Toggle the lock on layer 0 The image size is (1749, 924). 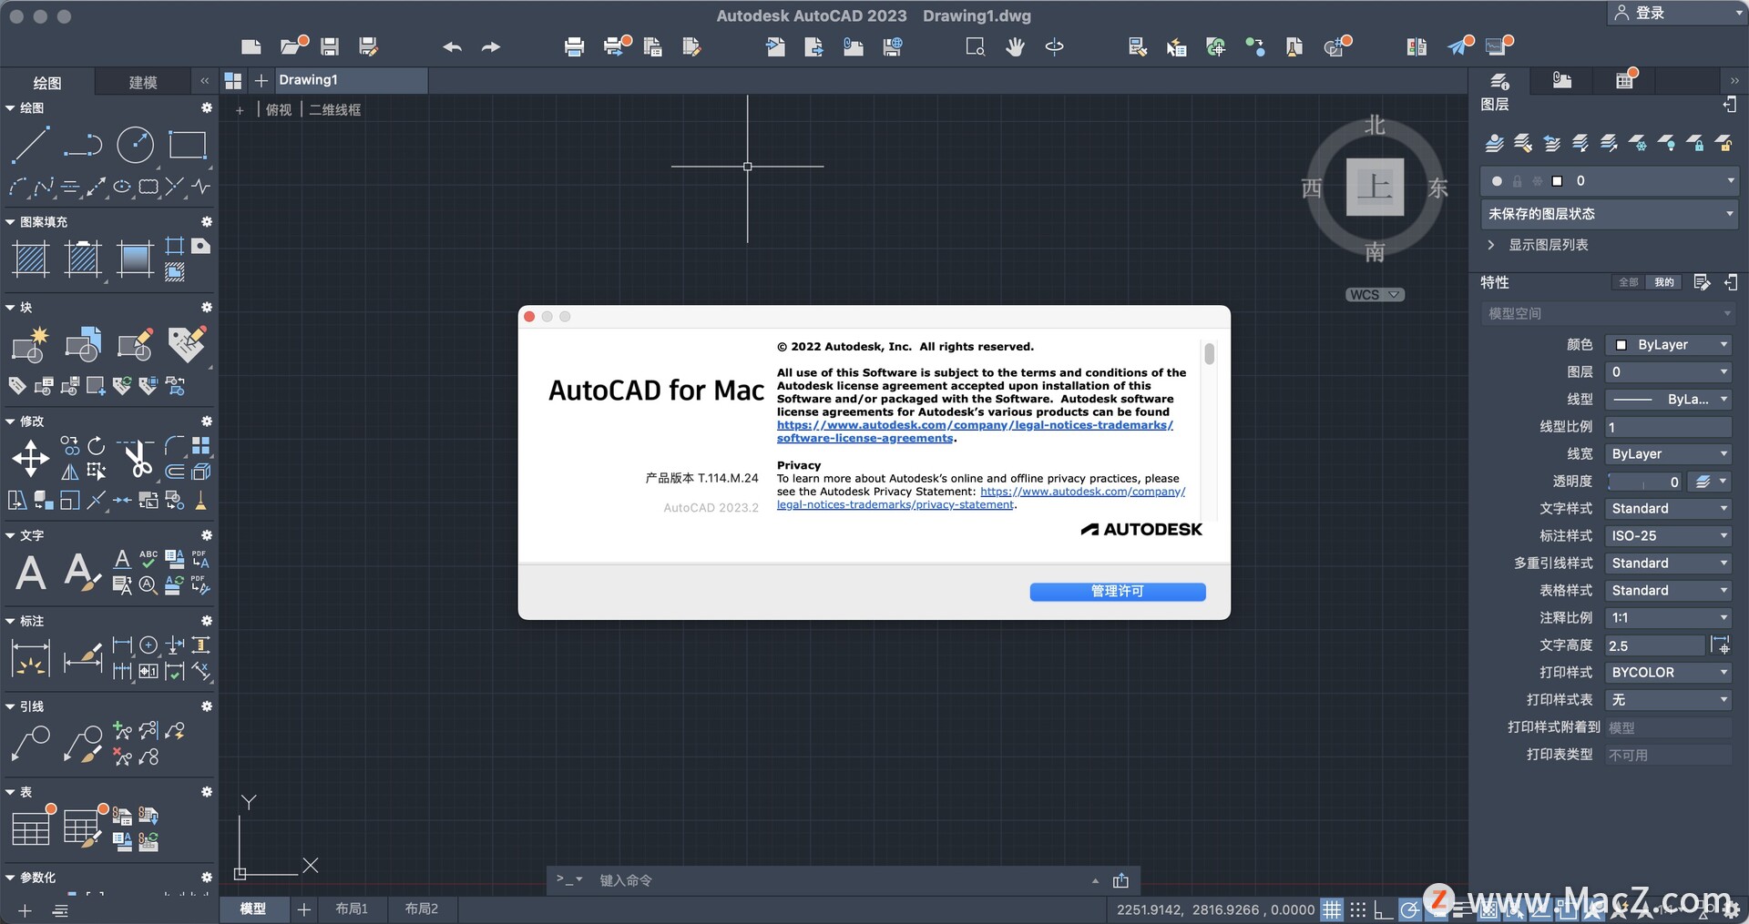[x=1517, y=181]
